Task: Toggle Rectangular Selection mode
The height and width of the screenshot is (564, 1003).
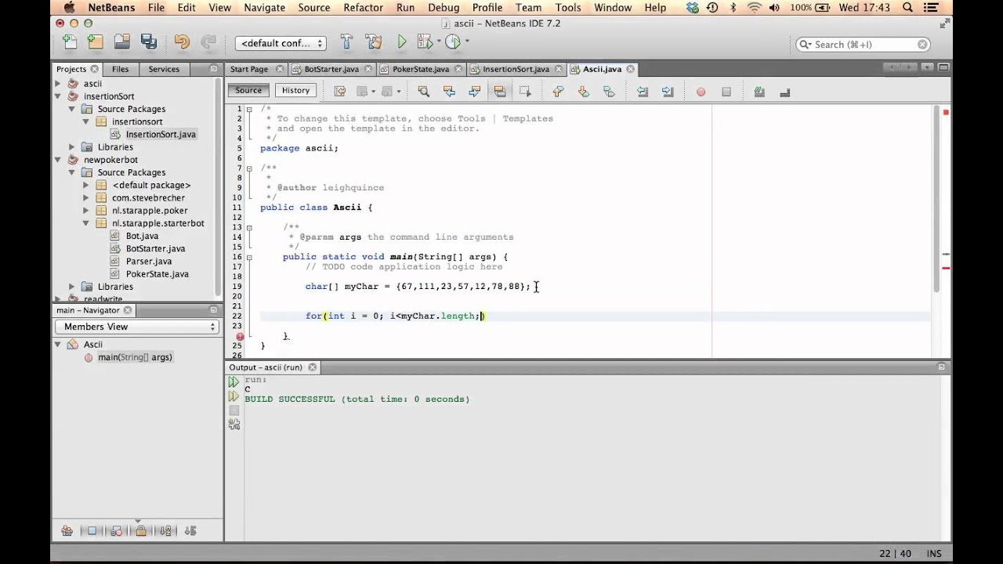Action: tap(525, 92)
